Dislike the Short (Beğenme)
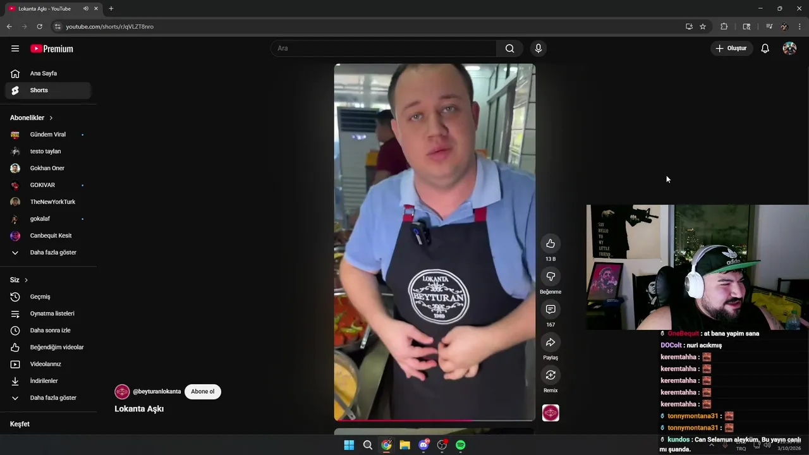Viewport: 809px width, 455px height. point(550,277)
